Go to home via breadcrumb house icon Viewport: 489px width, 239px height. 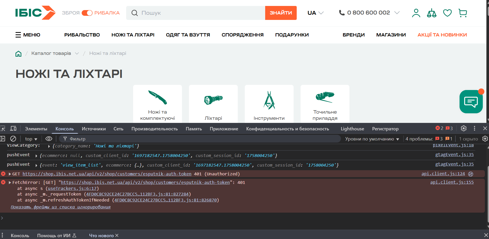(x=18, y=54)
